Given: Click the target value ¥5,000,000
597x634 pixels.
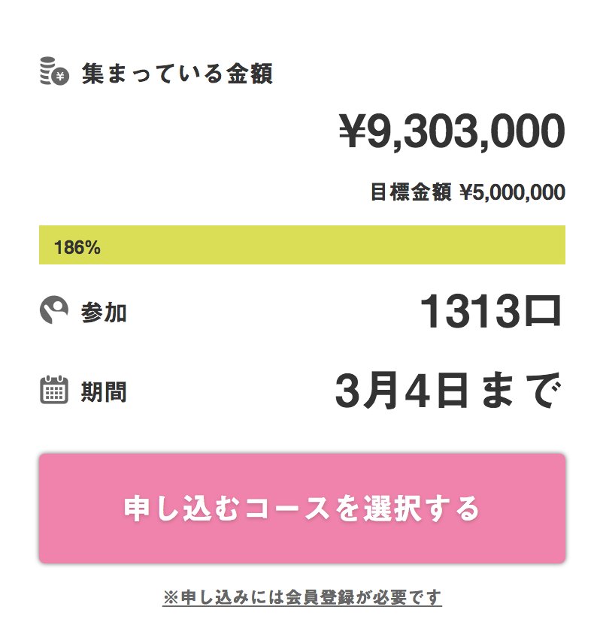Looking at the screenshot, I should point(512,193).
